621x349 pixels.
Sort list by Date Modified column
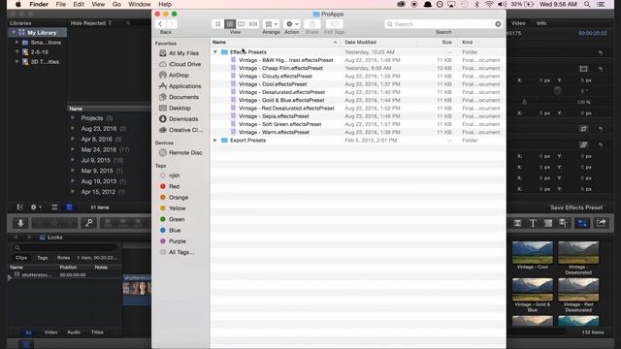click(x=378, y=42)
